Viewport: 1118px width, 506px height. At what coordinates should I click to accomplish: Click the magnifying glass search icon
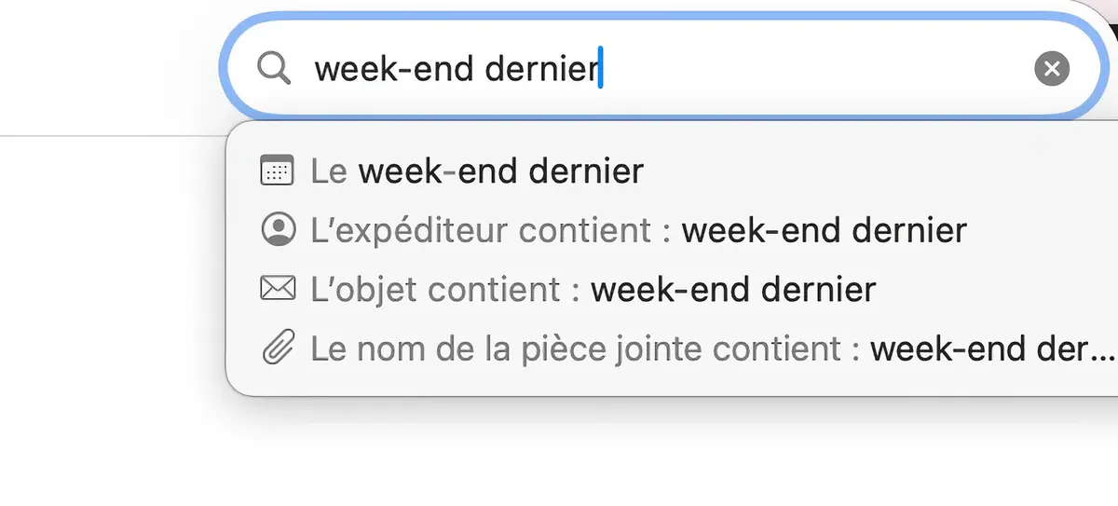(x=274, y=68)
